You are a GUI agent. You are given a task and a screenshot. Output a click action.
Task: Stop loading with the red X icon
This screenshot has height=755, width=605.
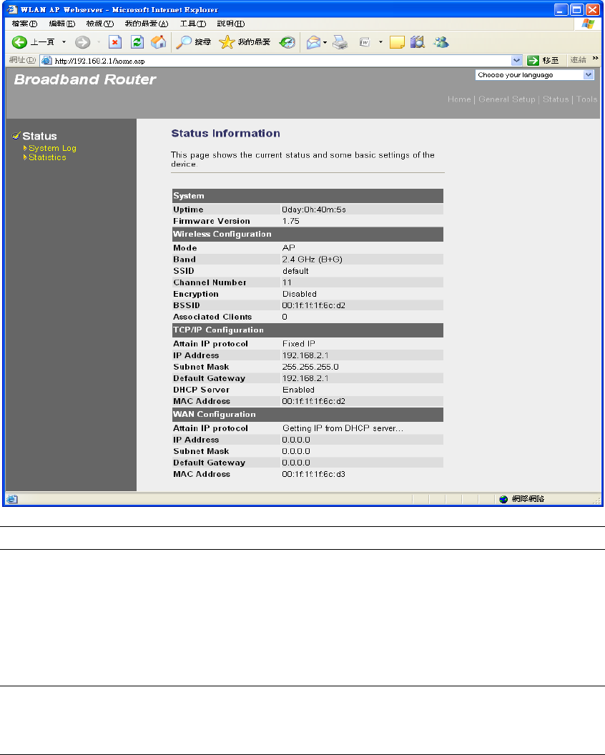click(x=115, y=42)
